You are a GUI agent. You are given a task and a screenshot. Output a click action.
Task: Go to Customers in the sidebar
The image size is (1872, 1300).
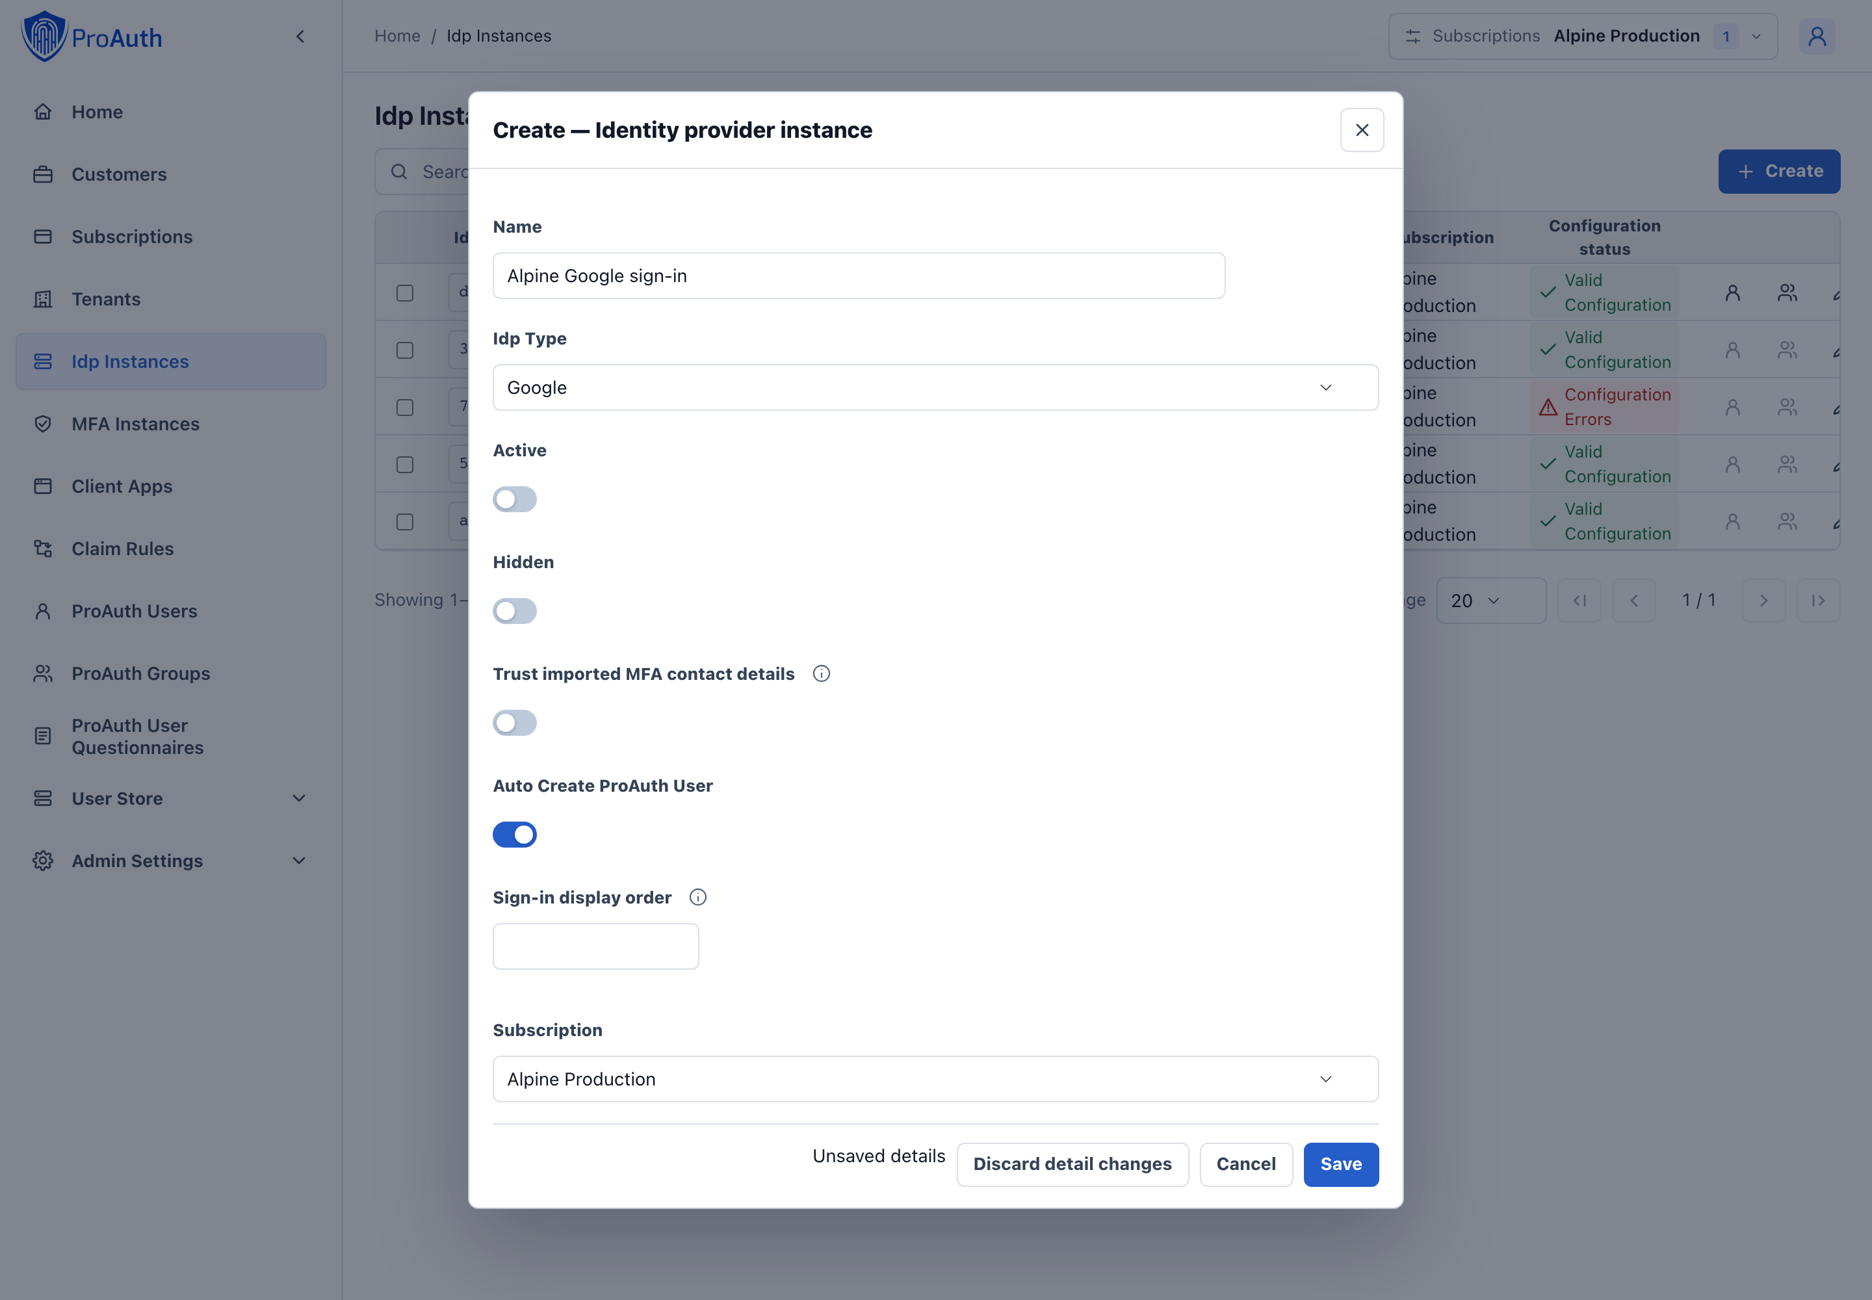[x=170, y=174]
